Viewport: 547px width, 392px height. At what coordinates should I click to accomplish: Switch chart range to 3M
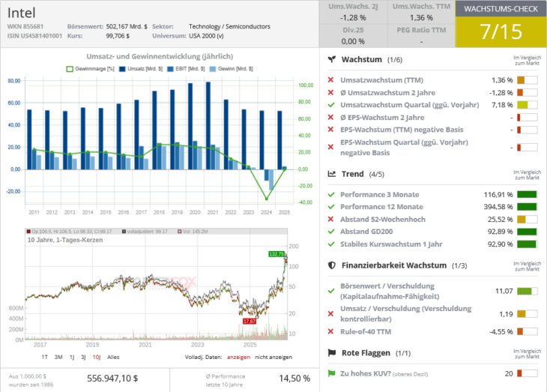58,357
